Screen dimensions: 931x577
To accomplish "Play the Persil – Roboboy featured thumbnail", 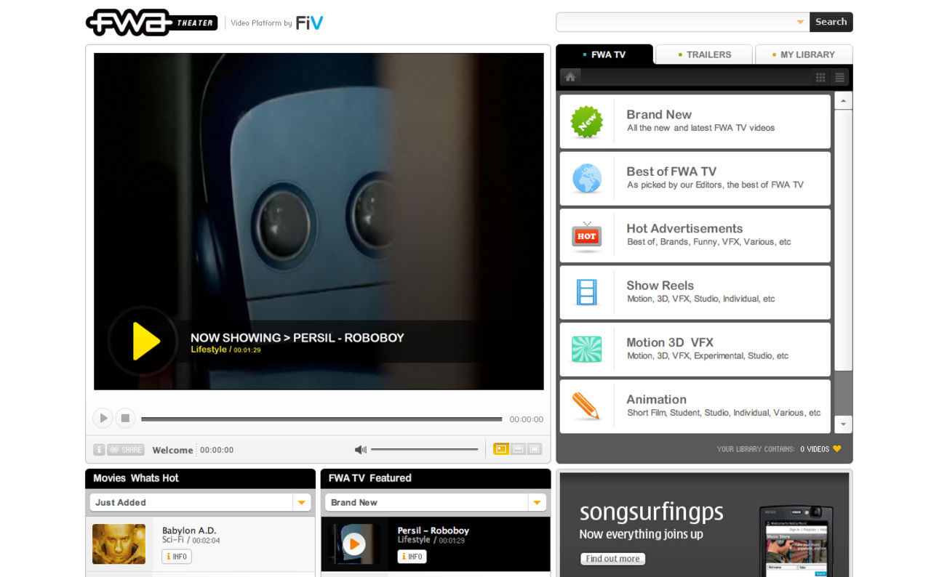I will 353,544.
